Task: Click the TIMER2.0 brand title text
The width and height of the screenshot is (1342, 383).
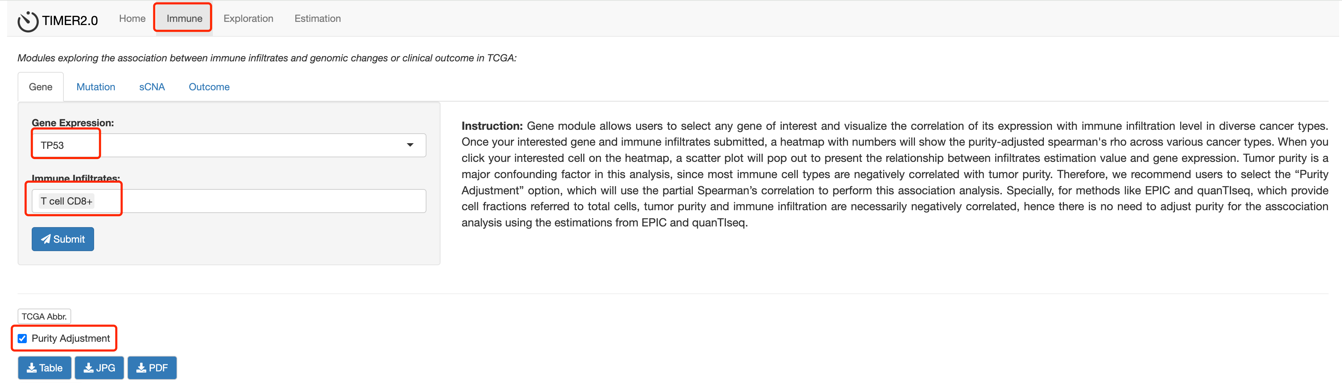Action: point(70,21)
